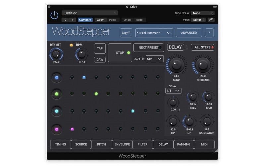Click the FREQ knob
The width and height of the screenshot is (265, 166).
193,97
